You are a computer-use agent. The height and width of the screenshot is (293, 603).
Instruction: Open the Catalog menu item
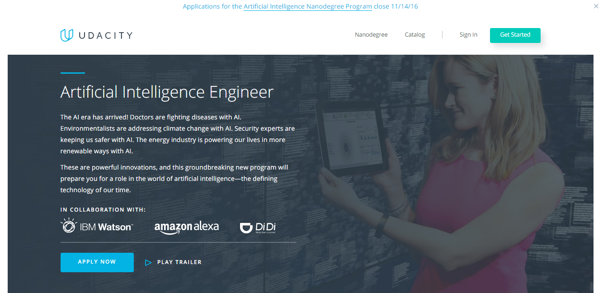415,35
